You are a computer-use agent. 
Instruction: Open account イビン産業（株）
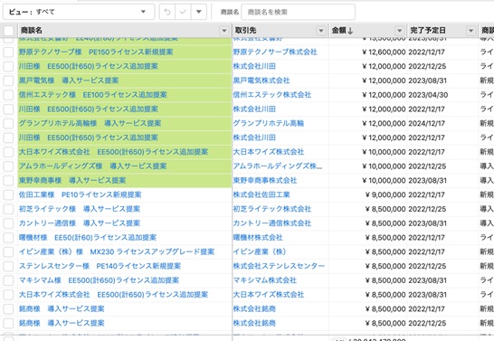(260, 251)
